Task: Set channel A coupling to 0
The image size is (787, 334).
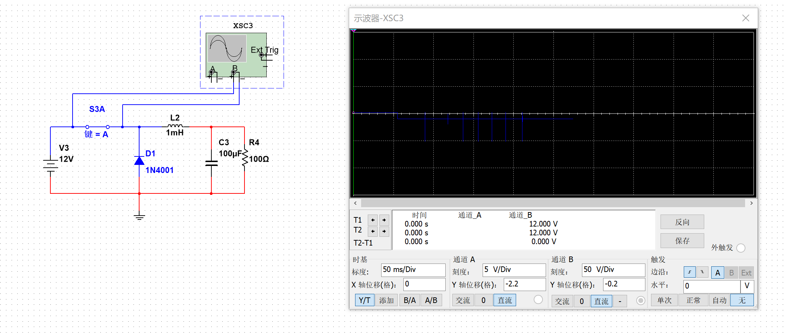Action: (x=484, y=300)
